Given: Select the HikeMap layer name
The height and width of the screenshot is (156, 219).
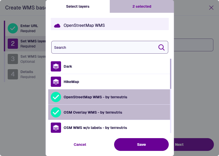Looking at the screenshot, I should (x=71, y=82).
